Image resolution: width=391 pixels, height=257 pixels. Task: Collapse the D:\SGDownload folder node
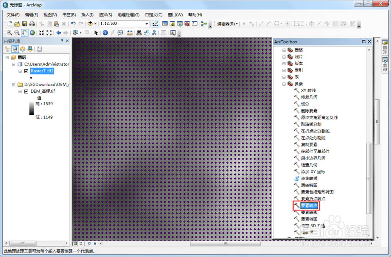14,84
